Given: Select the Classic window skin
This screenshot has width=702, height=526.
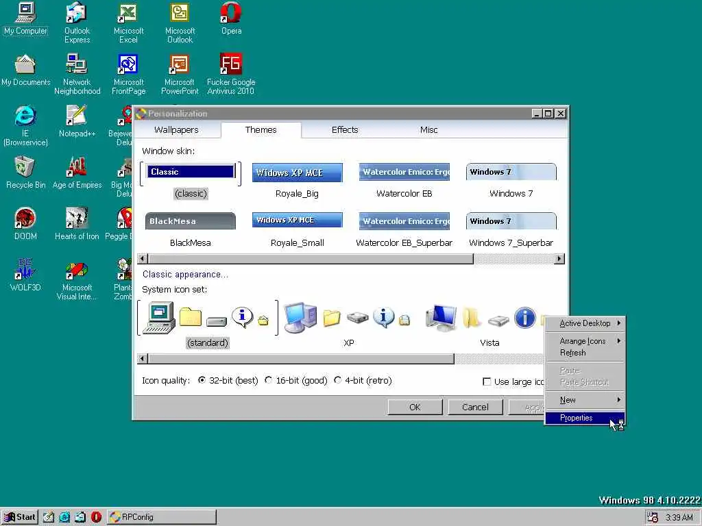Looking at the screenshot, I should coord(191,180).
